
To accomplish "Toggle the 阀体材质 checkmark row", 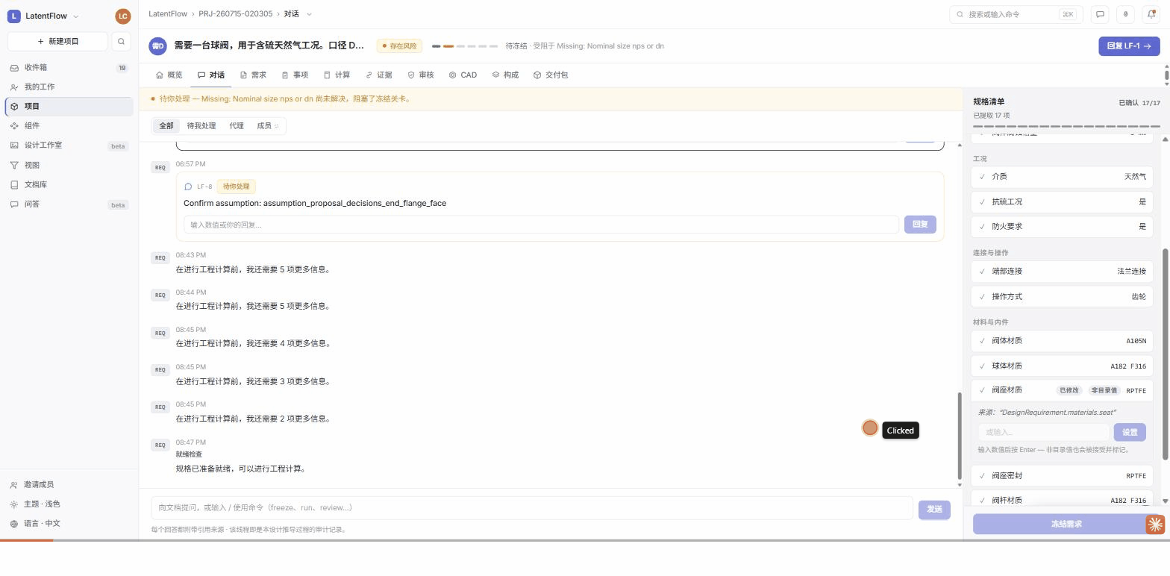I will click(1062, 341).
